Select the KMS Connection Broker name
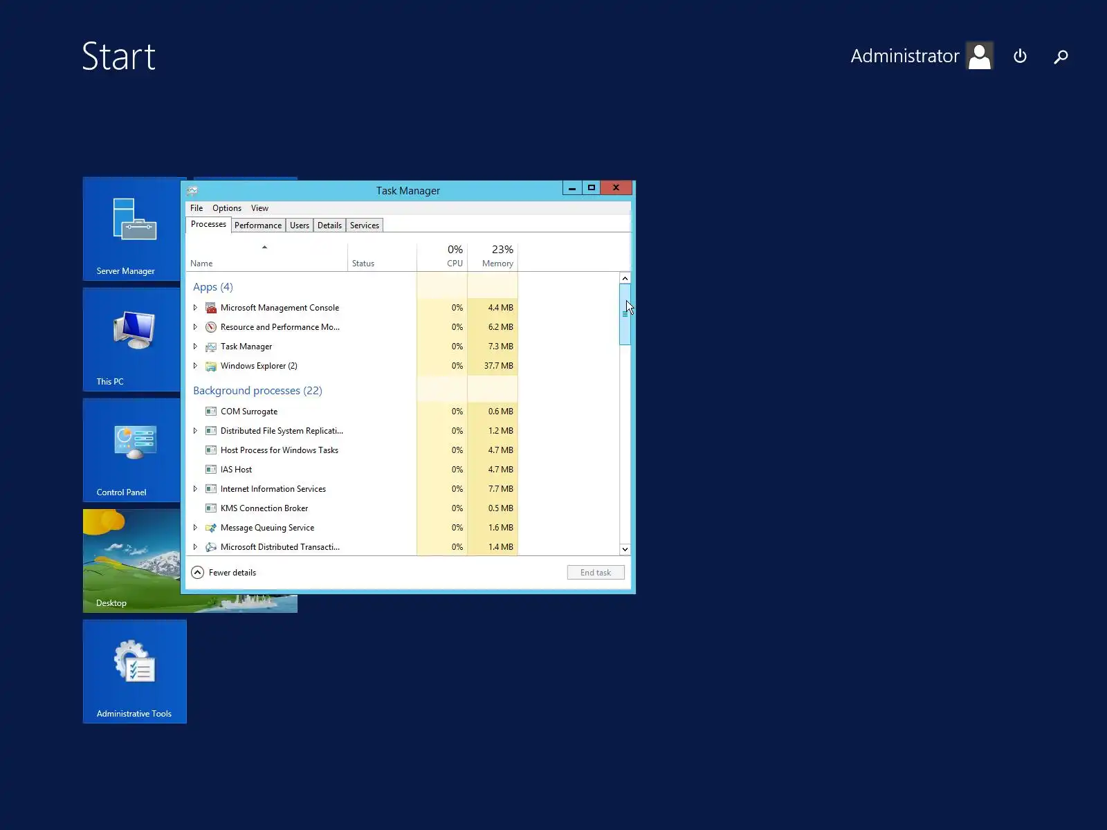 click(x=264, y=508)
